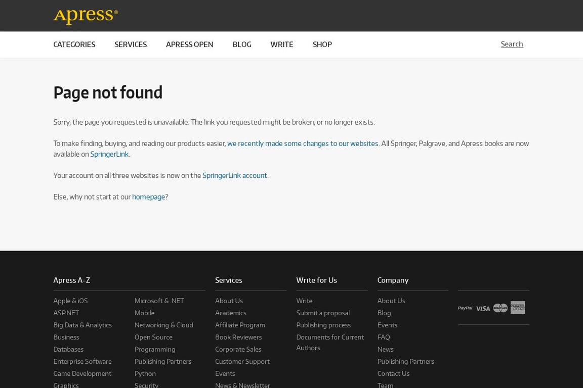583x388 pixels.
Task: Open Big Data & Analytics link
Action: click(82, 325)
